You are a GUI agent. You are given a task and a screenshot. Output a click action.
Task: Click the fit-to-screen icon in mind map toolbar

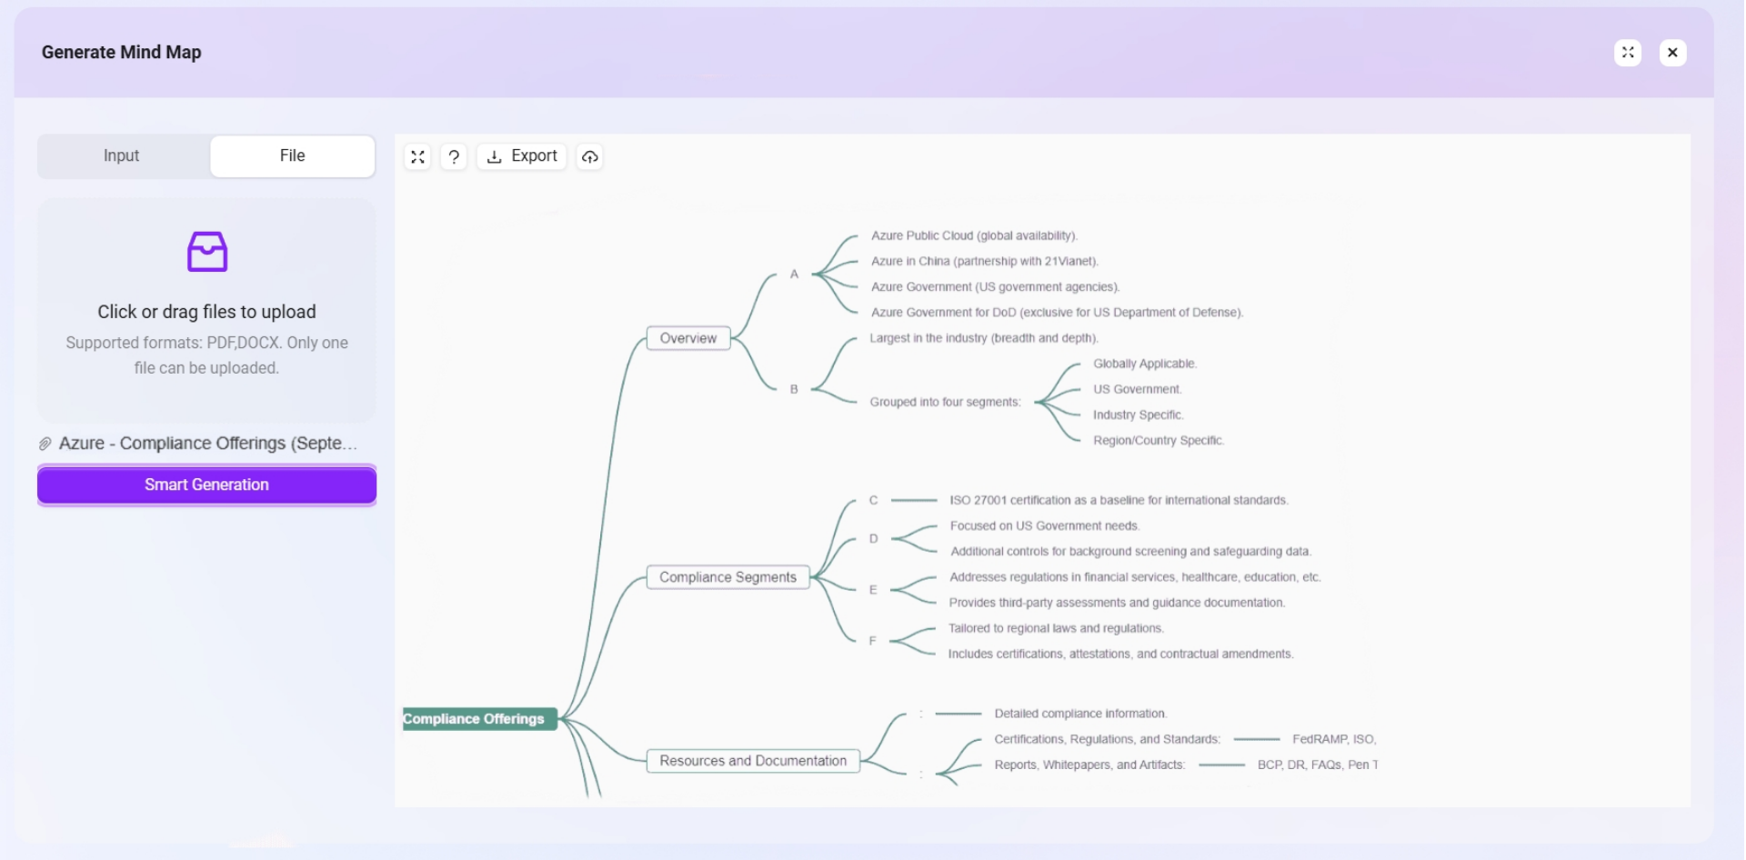point(417,157)
